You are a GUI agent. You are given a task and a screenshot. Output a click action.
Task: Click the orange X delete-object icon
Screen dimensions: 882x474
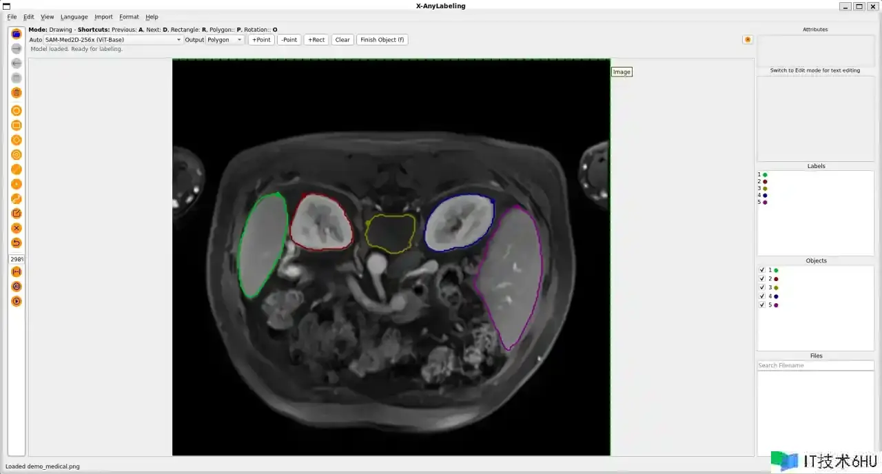pos(17,228)
